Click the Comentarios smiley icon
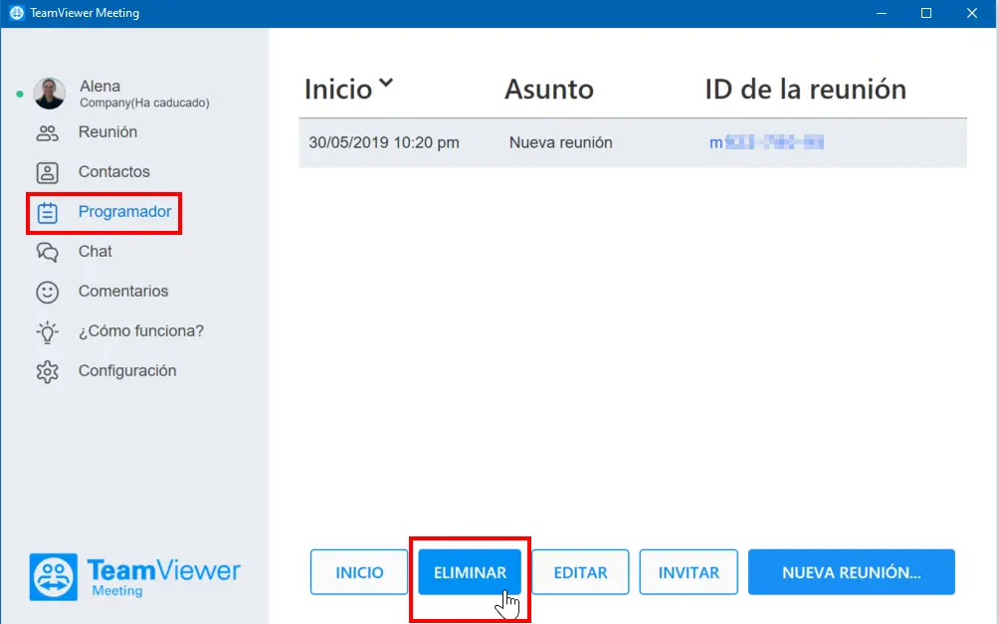 [47, 292]
